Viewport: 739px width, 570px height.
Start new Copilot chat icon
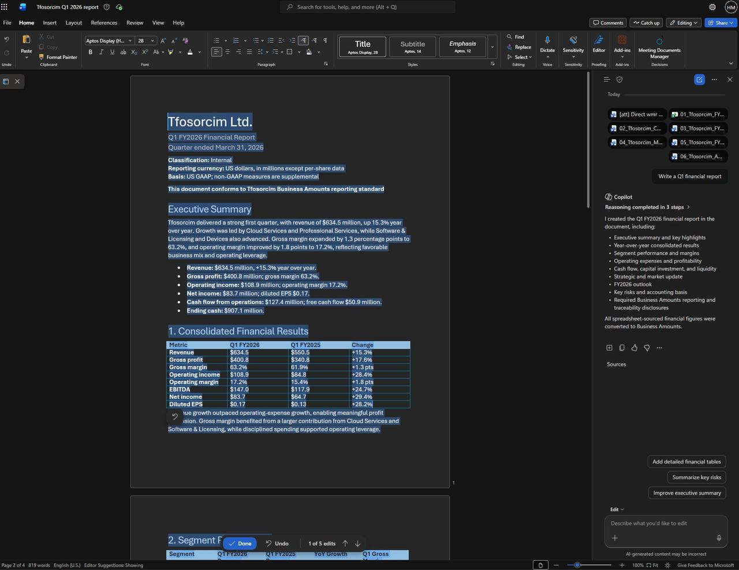pyautogui.click(x=699, y=80)
